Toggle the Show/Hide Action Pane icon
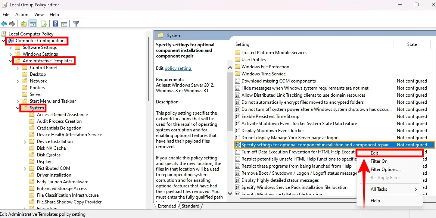This screenshot has height=218, width=436. (x=64, y=24)
